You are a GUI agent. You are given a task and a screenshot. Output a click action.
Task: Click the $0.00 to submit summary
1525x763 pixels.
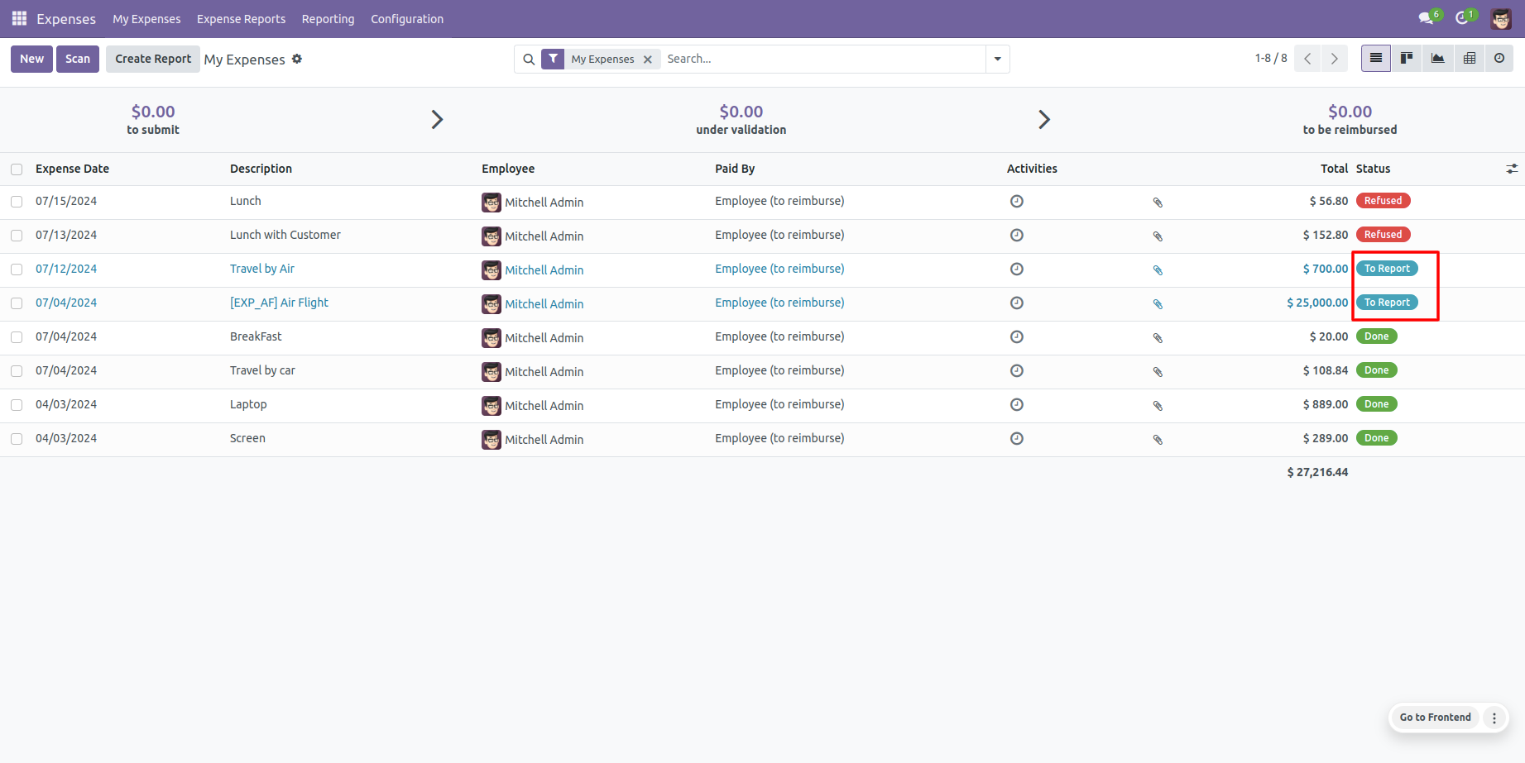[x=153, y=119]
